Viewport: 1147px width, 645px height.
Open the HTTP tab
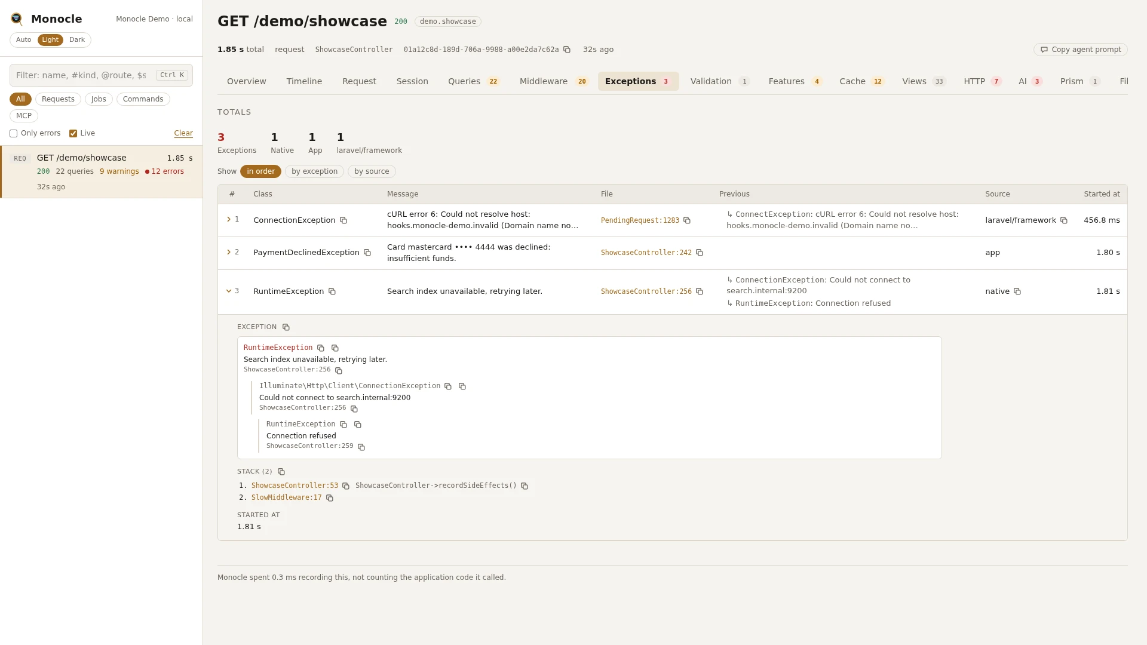[982, 81]
